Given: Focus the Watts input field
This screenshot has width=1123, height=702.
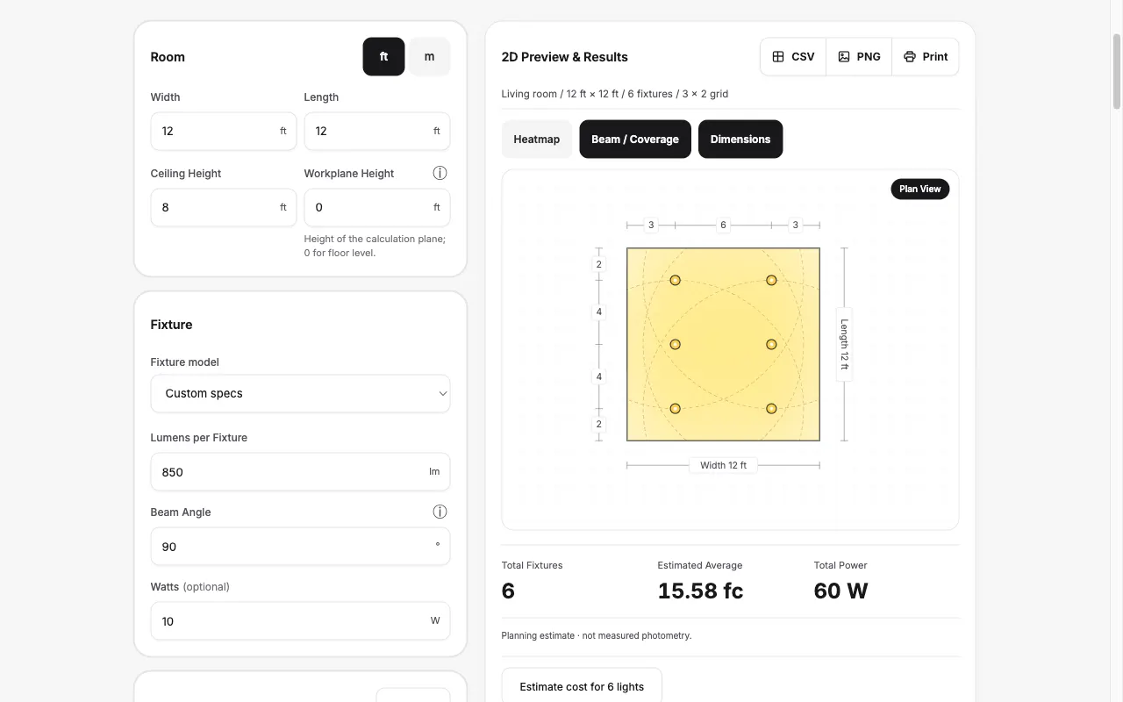Looking at the screenshot, I should 300,620.
